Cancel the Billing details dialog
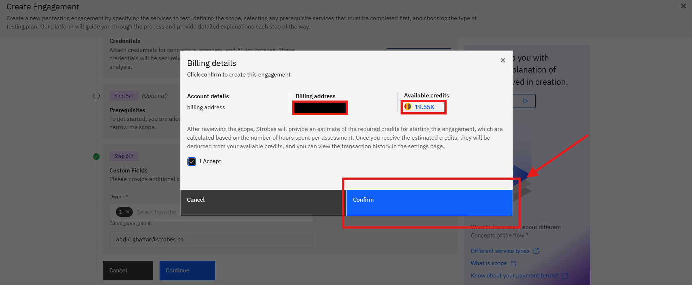This screenshot has width=692, height=285. tap(263, 203)
